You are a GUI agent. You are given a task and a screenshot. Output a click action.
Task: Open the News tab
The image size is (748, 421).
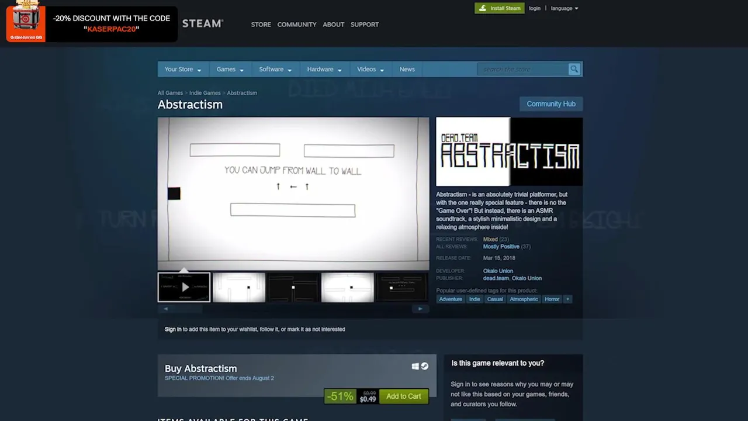407,69
